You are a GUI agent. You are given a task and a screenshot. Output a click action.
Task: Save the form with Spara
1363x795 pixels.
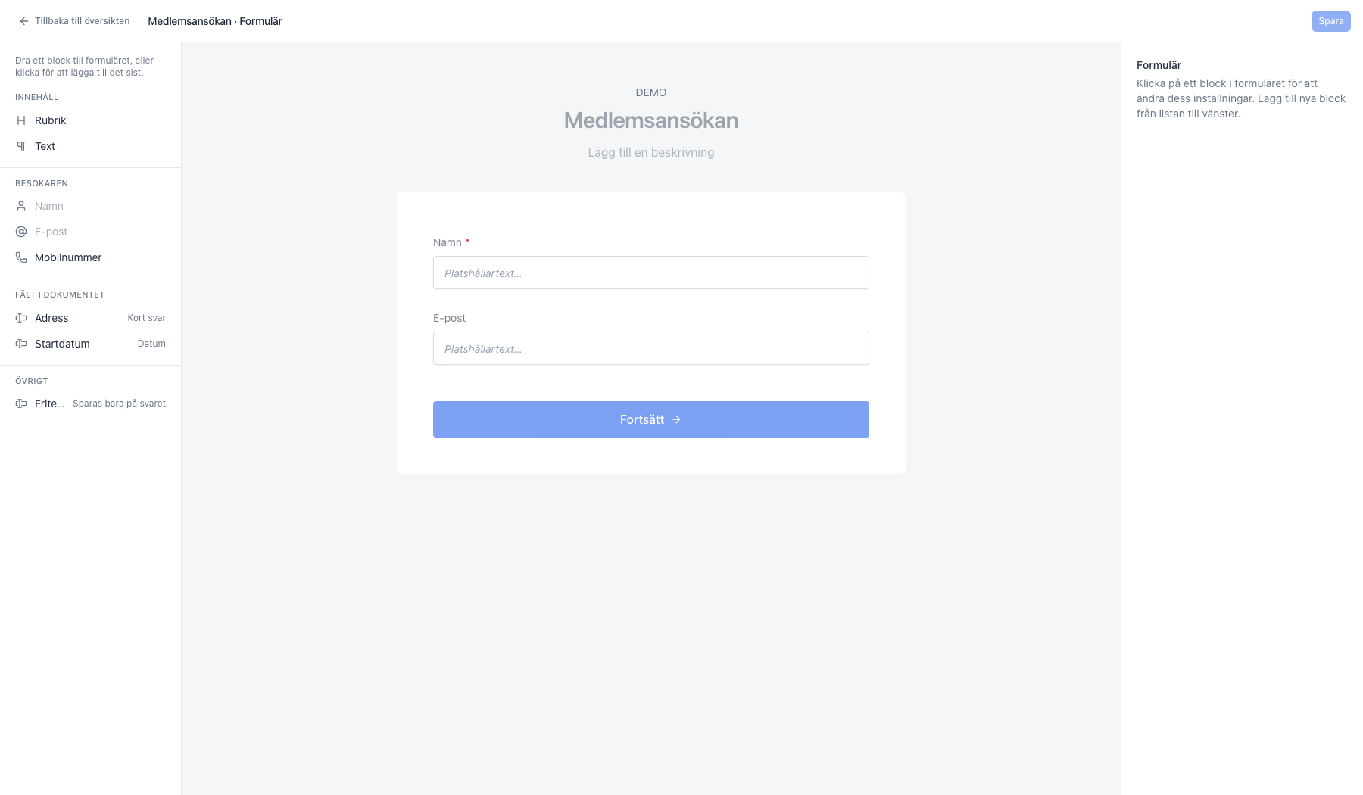point(1330,21)
